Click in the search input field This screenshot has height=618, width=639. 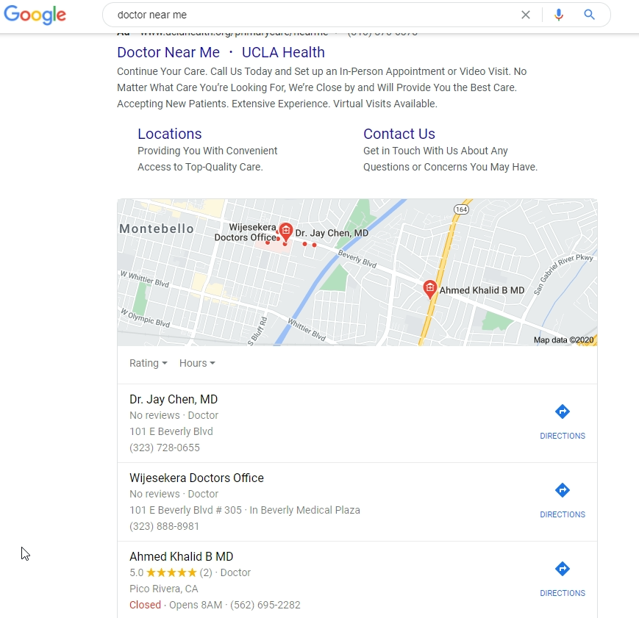coord(314,15)
